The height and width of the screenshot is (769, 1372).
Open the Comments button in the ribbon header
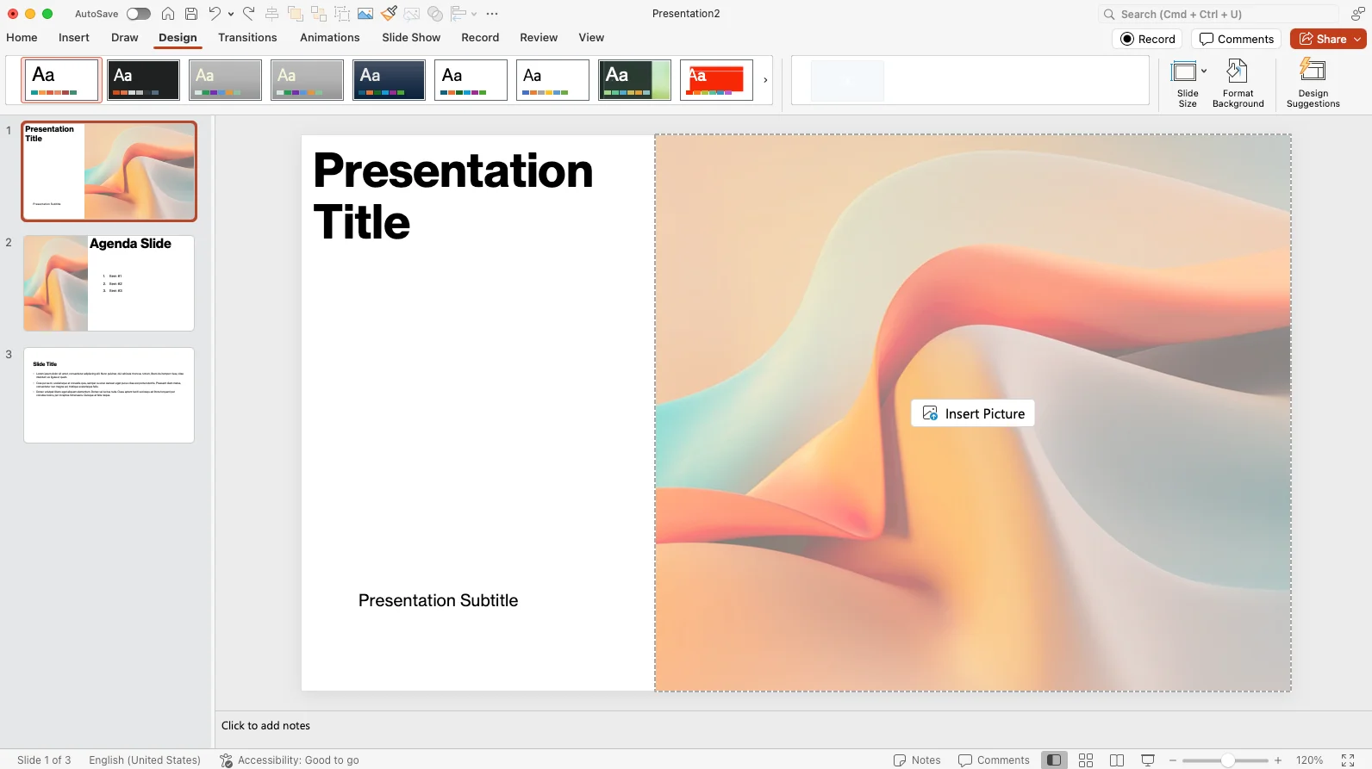click(1237, 39)
